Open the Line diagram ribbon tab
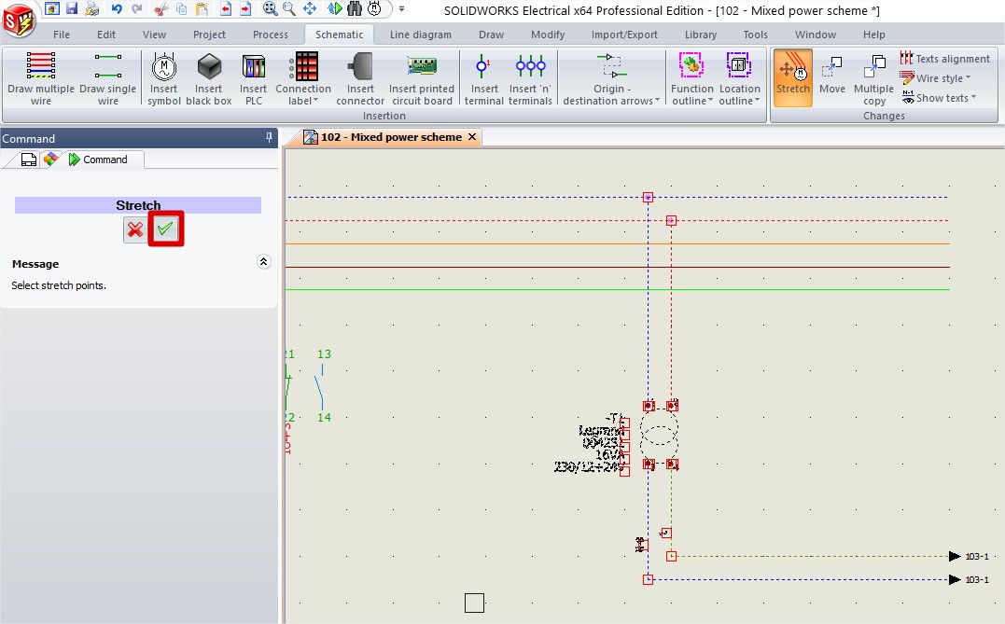 [420, 35]
